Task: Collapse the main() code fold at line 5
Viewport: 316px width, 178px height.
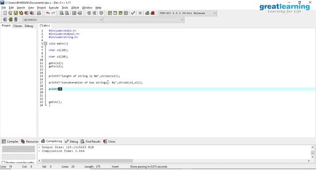Action: [x=45, y=44]
